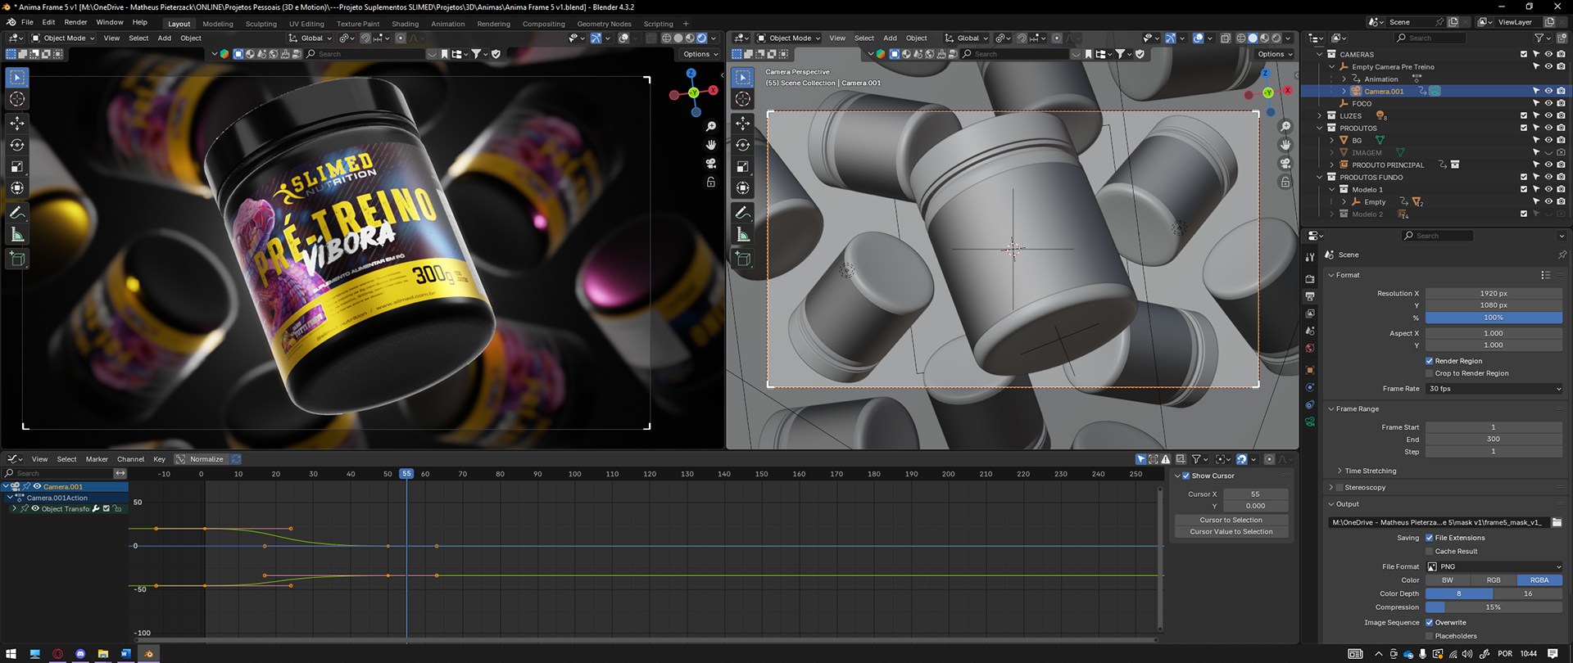
Task: Select the Measure tool in left viewport
Action: [x=16, y=235]
